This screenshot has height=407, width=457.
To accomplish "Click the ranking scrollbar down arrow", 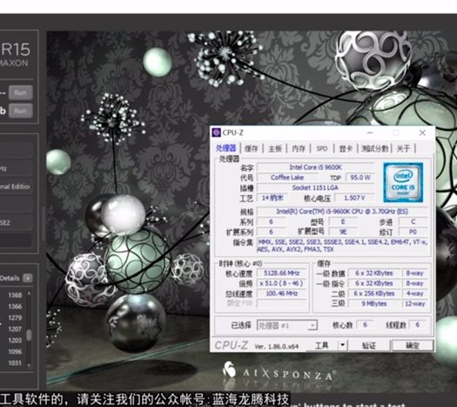I will (29, 365).
